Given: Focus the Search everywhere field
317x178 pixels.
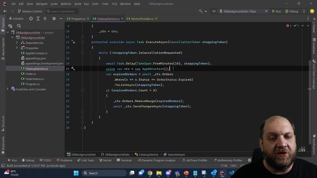Looking at the screenshot, I should [62, 11].
